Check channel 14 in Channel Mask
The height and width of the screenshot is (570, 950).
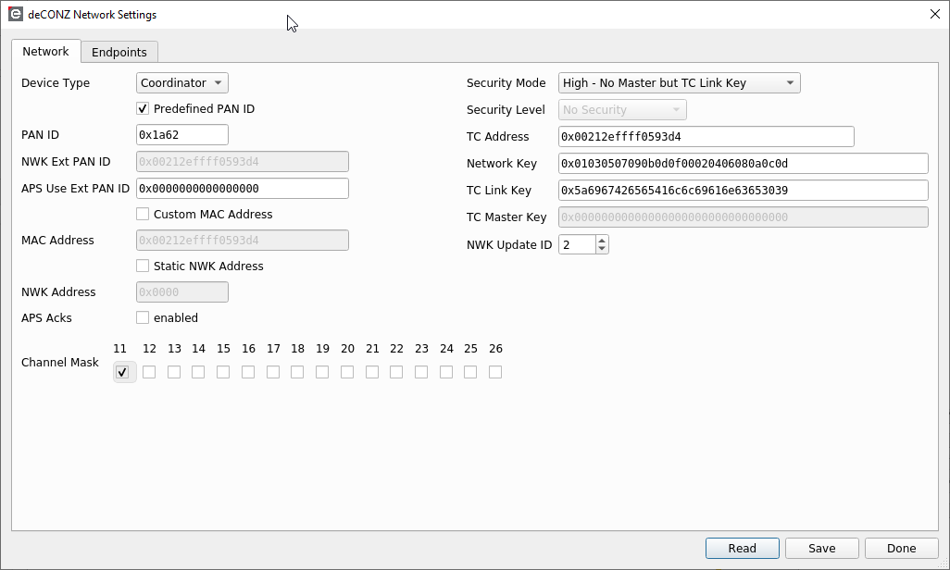198,372
